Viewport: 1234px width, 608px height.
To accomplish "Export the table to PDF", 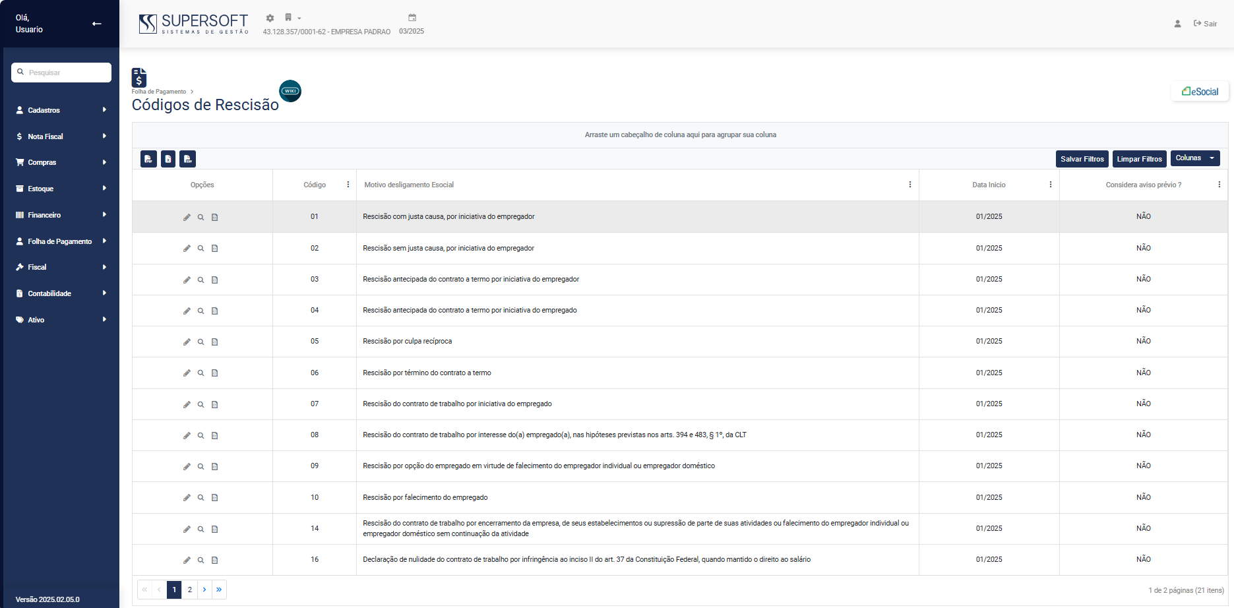I will coord(148,159).
